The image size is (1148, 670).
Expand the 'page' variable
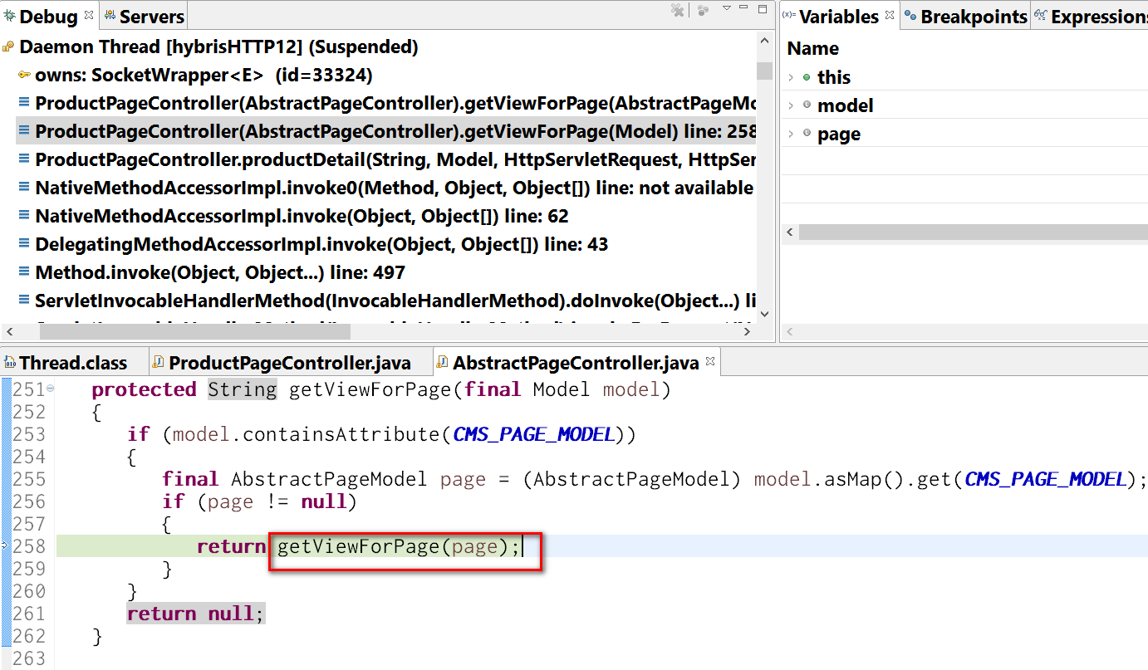791,134
